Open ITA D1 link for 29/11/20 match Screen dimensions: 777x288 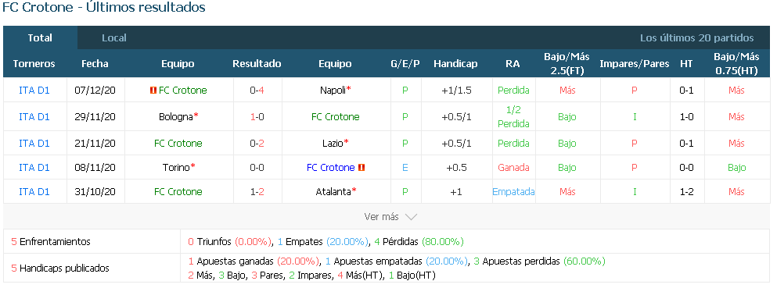(x=34, y=117)
